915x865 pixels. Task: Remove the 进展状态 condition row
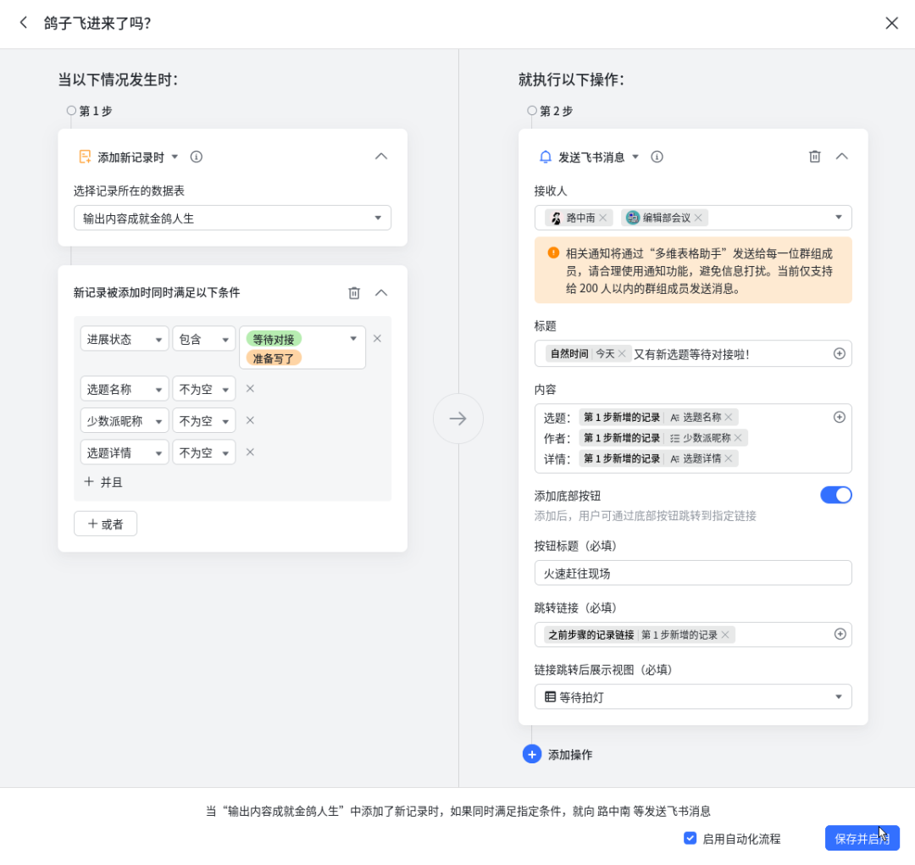(378, 339)
